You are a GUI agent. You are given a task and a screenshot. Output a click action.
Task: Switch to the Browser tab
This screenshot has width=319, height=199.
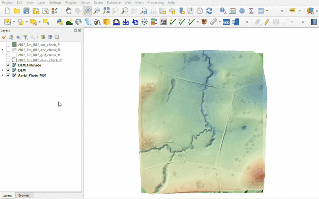click(x=24, y=195)
